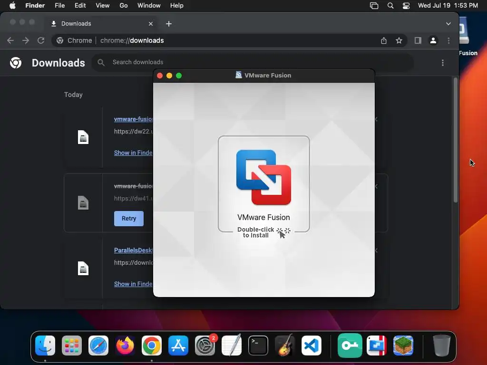
Task: Open the ParallelsDesktop download link
Action: tap(133, 250)
